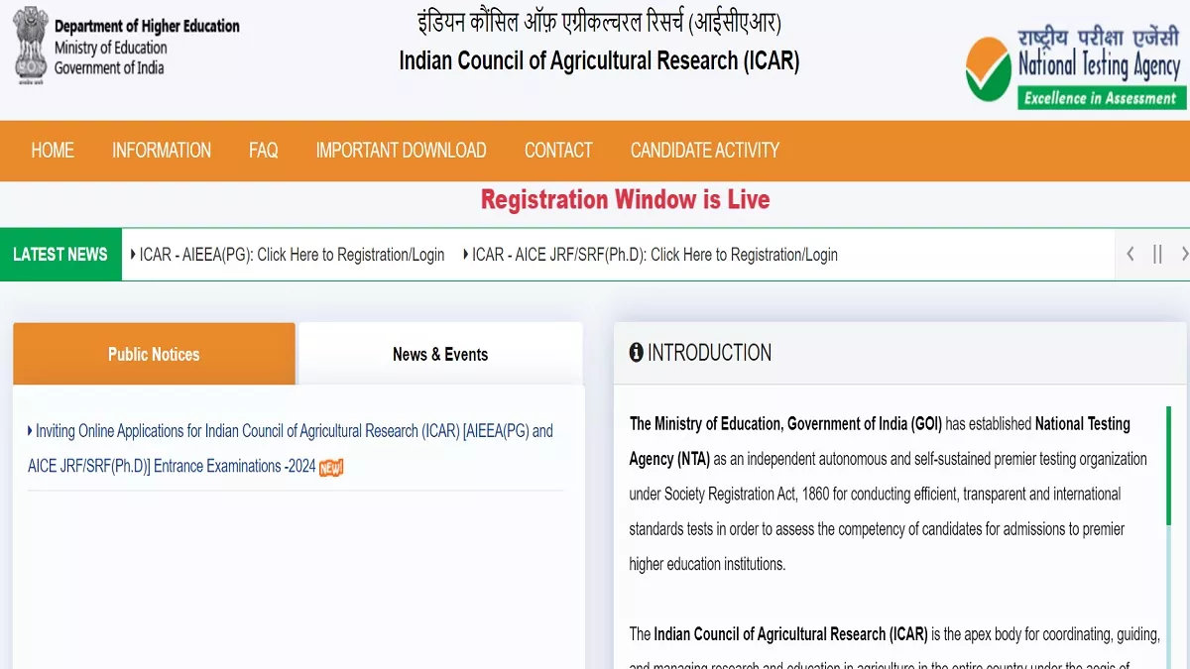The width and height of the screenshot is (1190, 669).
Task: Open the HOME menu item
Action: point(53,151)
